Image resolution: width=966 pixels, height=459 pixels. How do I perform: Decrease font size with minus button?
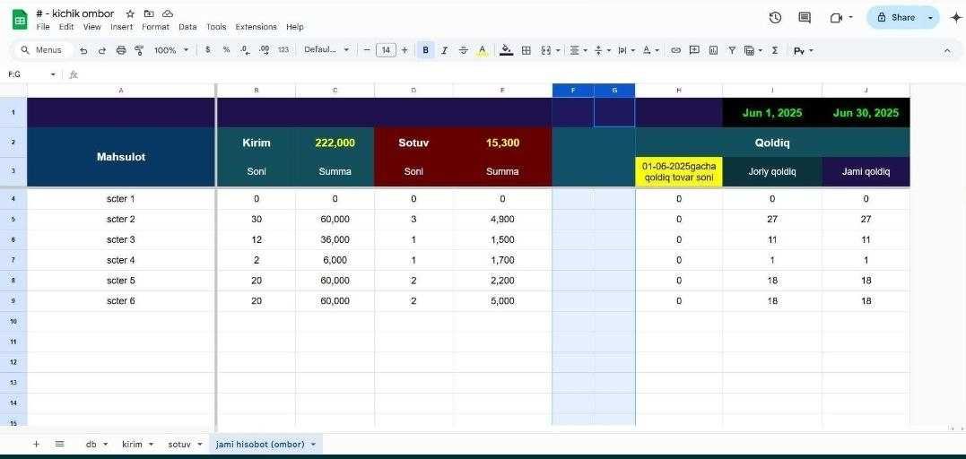[x=367, y=50]
